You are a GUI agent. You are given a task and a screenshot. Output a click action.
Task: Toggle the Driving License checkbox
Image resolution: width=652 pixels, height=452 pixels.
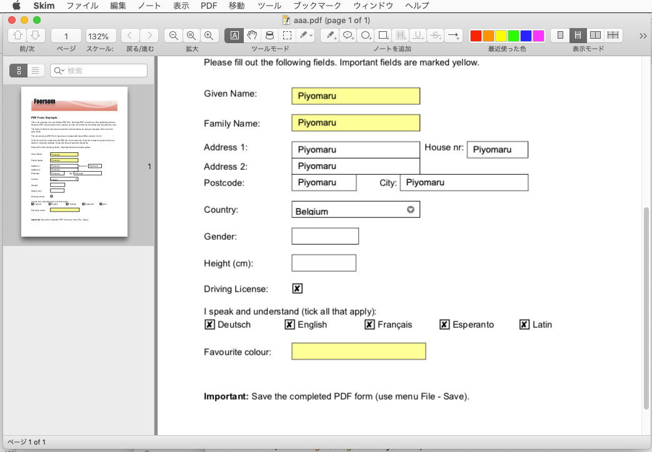[x=296, y=288]
